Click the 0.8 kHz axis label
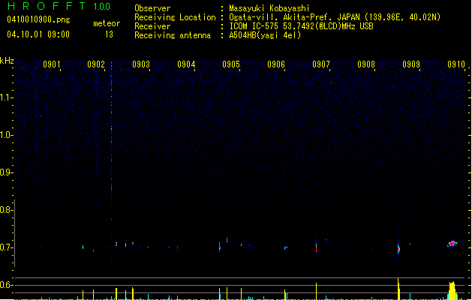Viewport: 472px width, 300px height. click(6, 210)
